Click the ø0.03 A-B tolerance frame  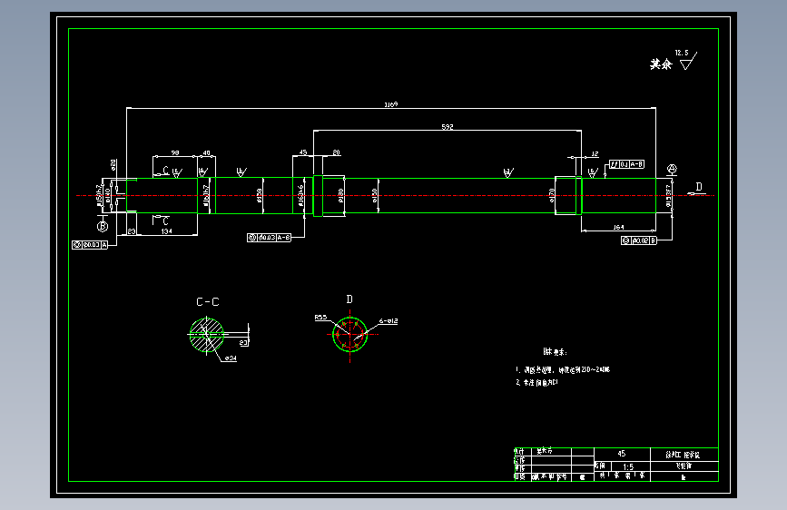(x=269, y=238)
